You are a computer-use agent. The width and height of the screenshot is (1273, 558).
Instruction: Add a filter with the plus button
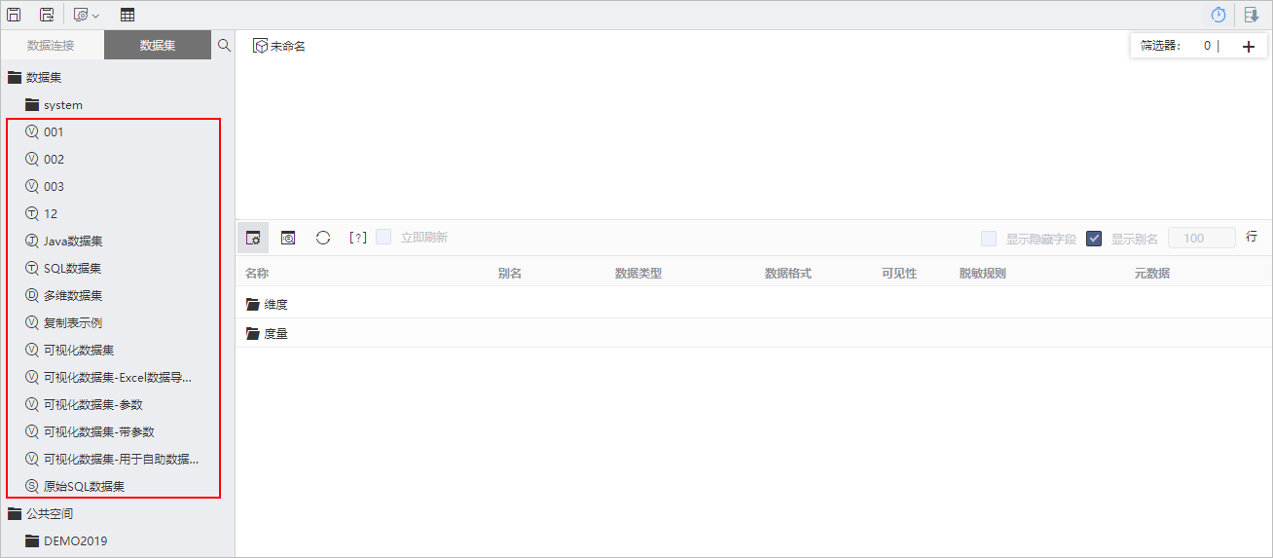[x=1249, y=46]
